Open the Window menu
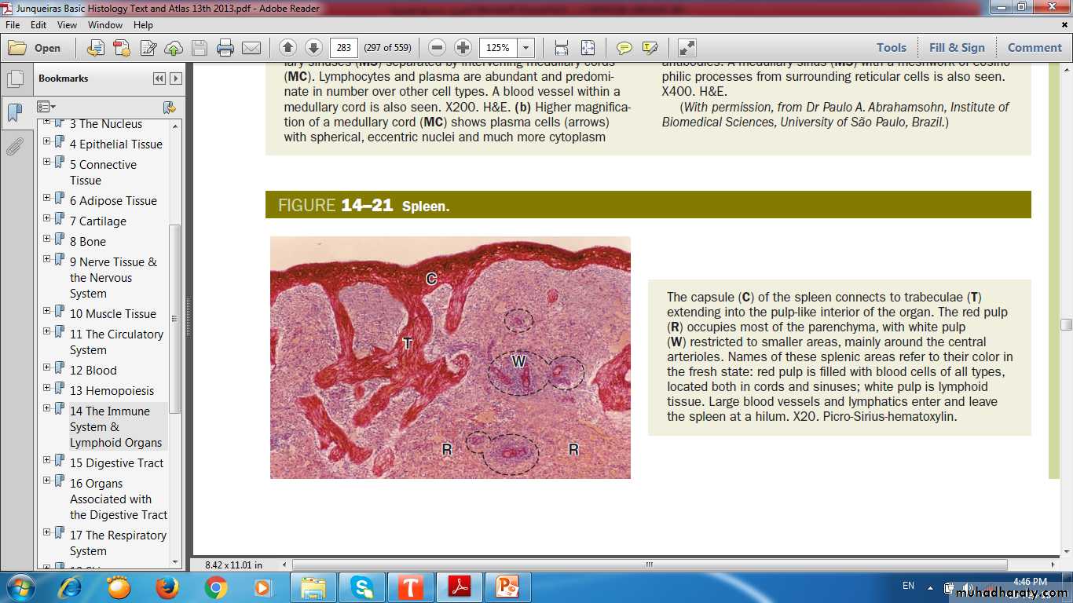 pos(104,25)
